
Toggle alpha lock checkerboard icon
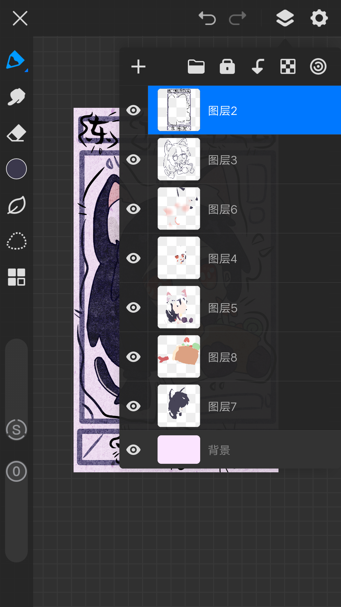288,67
